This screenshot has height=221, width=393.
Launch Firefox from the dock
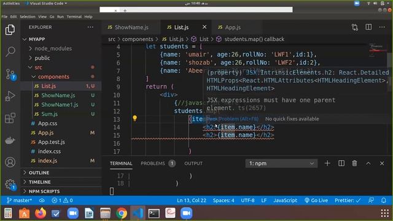coord(41,213)
